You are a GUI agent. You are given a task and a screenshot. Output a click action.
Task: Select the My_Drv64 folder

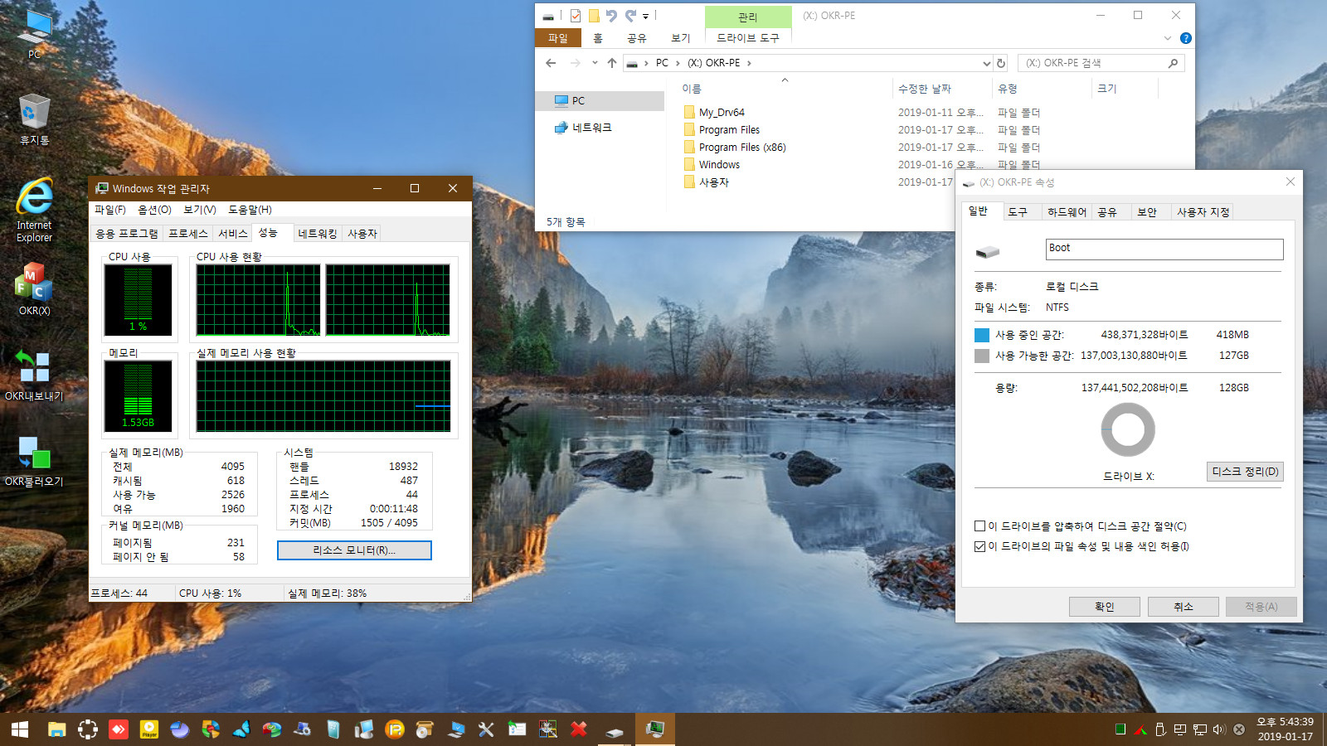coord(722,113)
